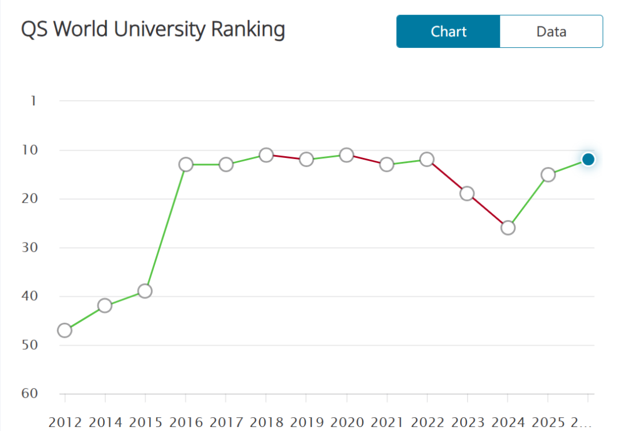
Task: Click the 2014 data point marker
Action: coord(105,305)
